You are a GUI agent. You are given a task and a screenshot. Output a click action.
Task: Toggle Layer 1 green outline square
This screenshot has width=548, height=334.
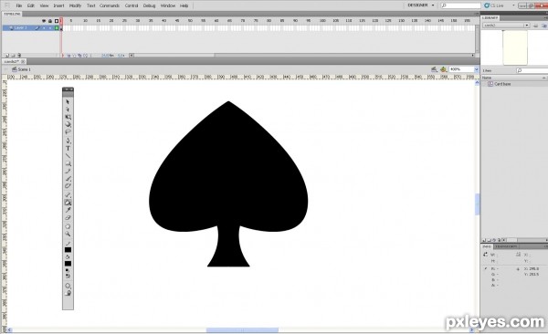pos(57,28)
